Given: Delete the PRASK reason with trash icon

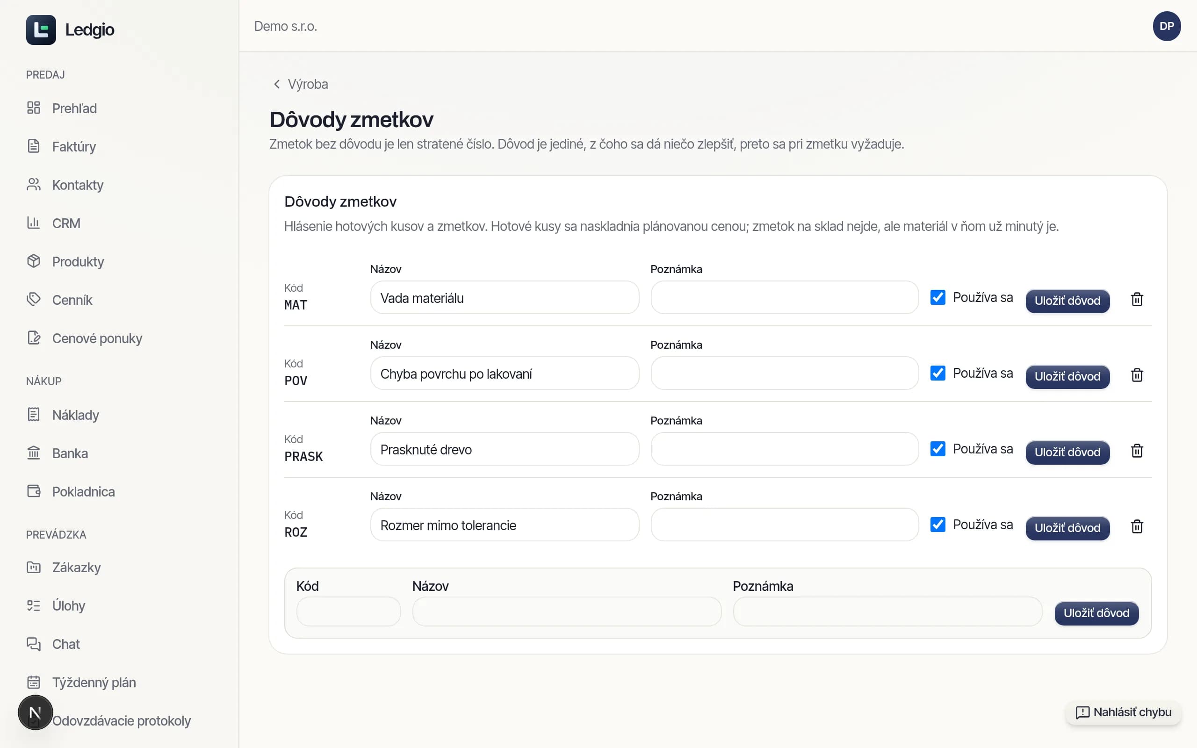Looking at the screenshot, I should pyautogui.click(x=1137, y=451).
